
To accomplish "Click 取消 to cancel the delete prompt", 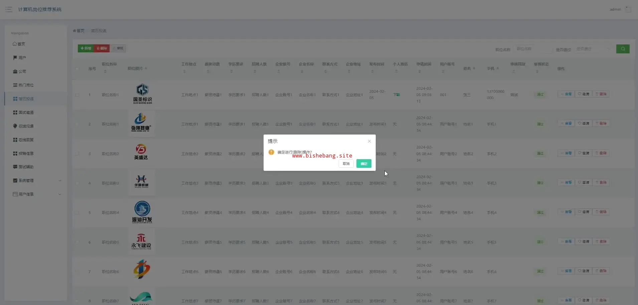I will pos(346,164).
